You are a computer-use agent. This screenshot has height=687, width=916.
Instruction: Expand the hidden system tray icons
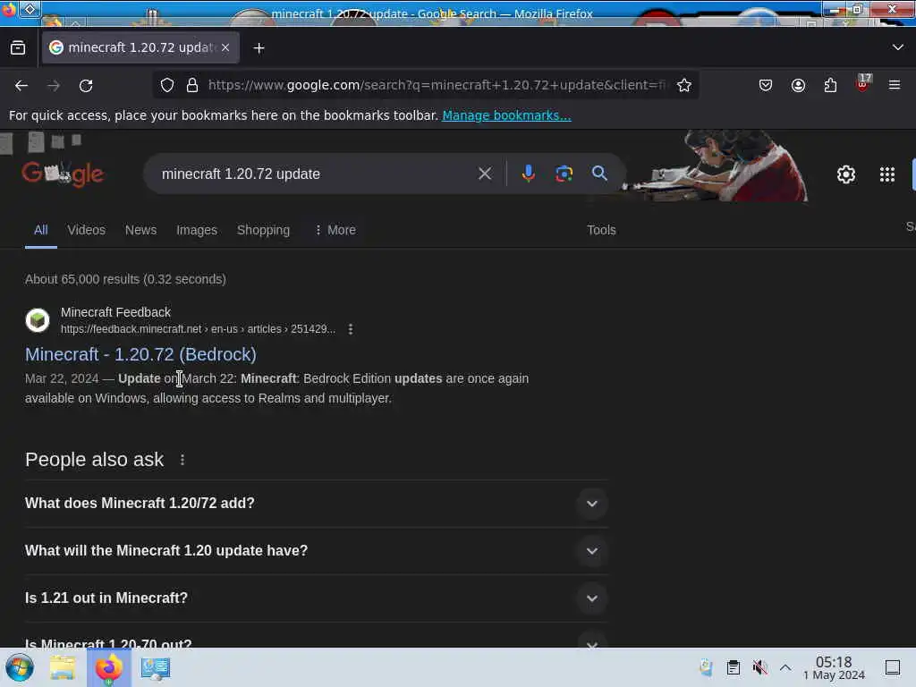[x=785, y=667]
